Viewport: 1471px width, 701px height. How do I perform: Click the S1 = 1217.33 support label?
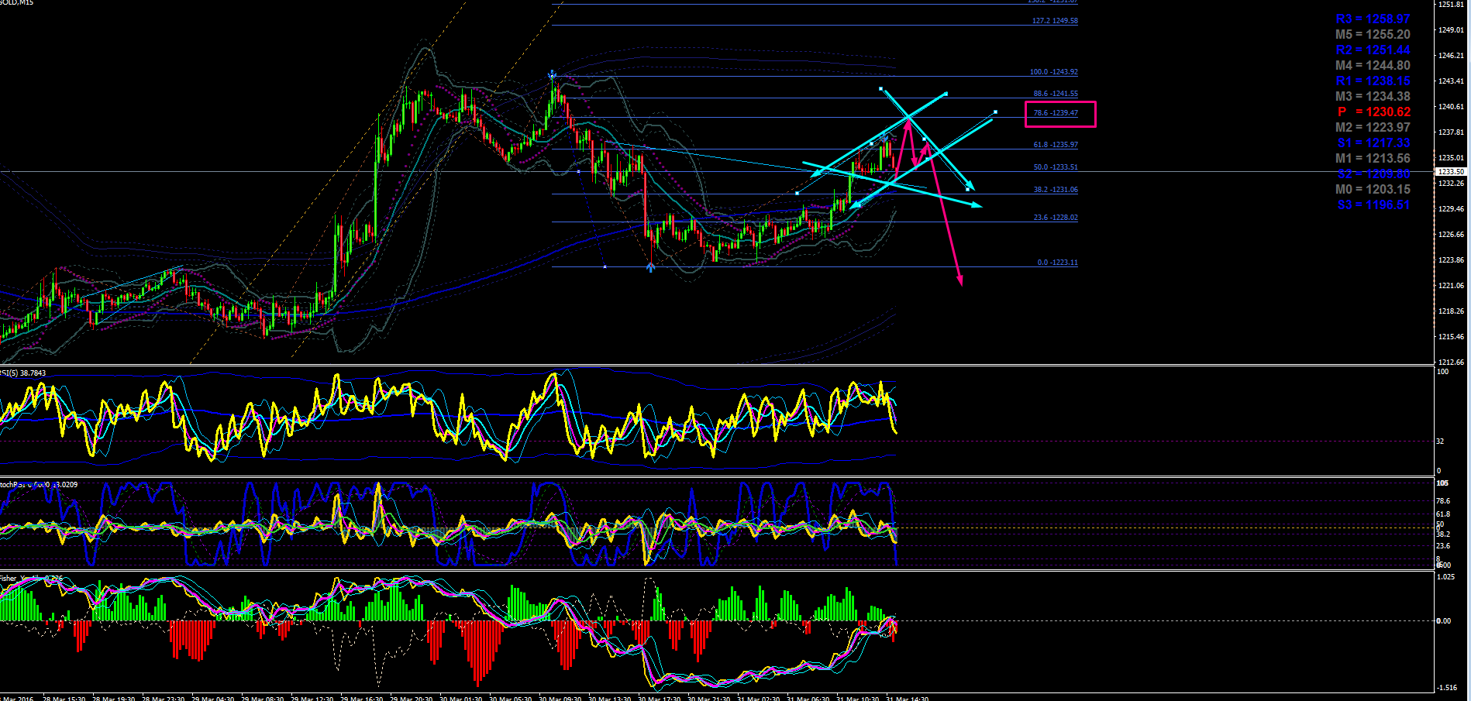1373,143
